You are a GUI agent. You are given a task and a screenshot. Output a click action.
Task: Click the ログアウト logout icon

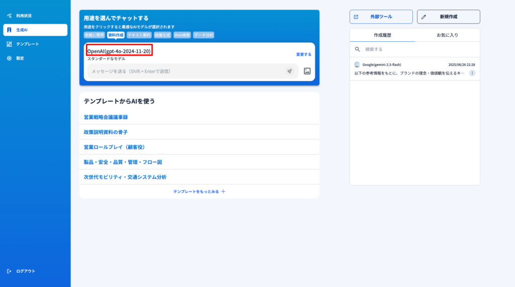point(9,271)
